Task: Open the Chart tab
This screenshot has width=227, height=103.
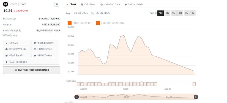Action: tap(71, 4)
